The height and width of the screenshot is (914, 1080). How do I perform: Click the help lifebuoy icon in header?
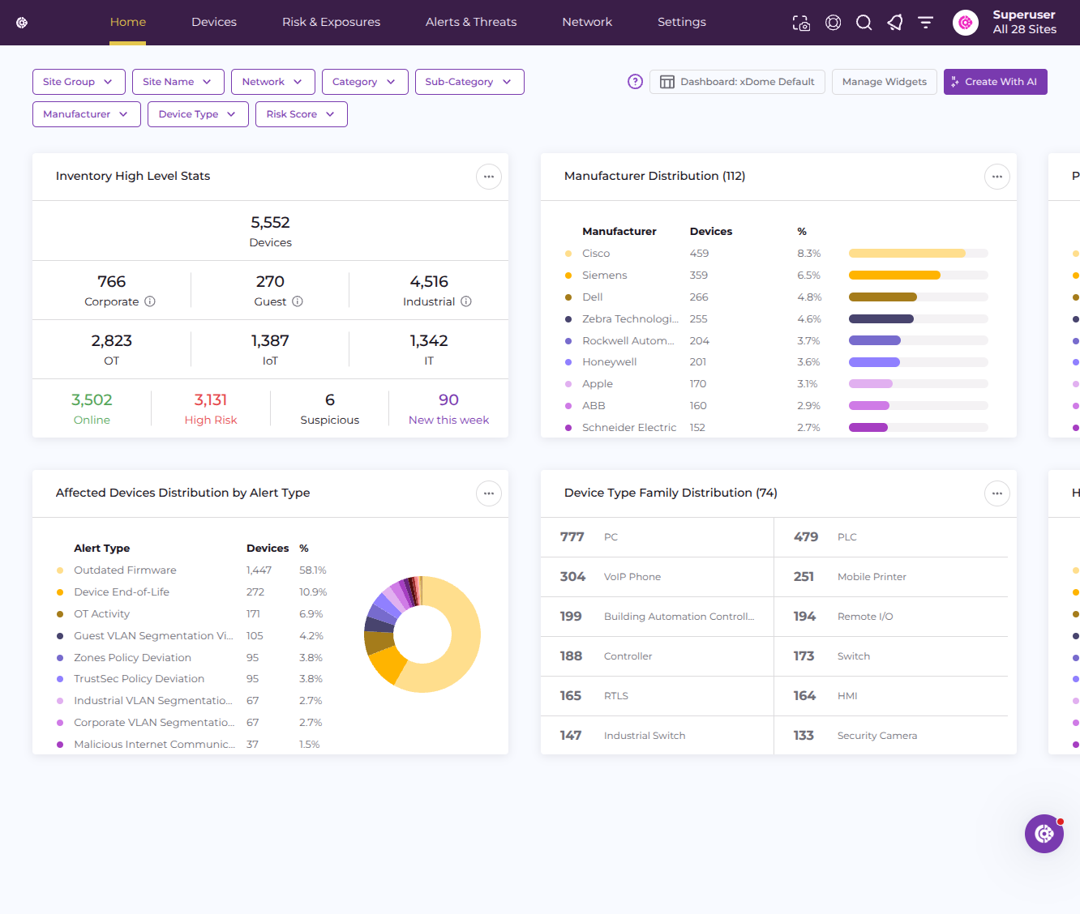pyautogui.click(x=833, y=23)
